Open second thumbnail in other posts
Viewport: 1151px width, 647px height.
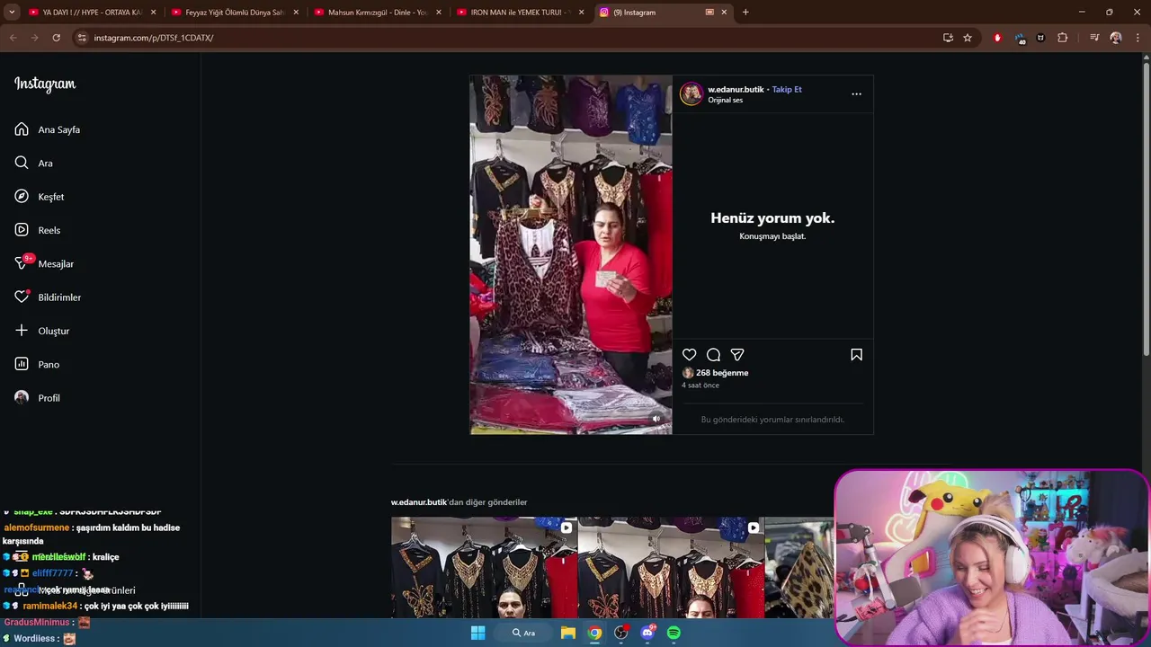pyautogui.click(x=671, y=568)
